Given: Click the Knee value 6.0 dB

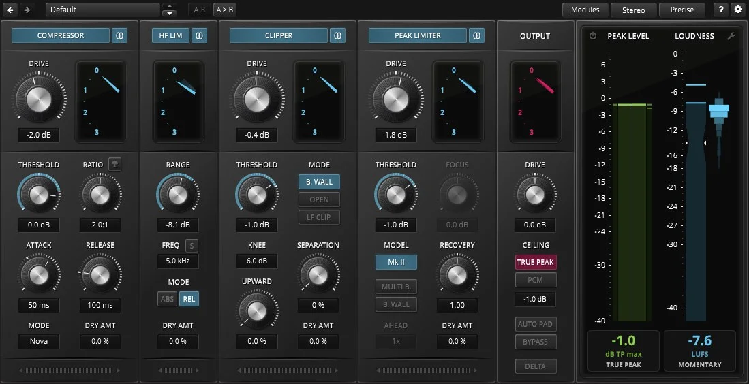Looking at the screenshot, I should [256, 261].
